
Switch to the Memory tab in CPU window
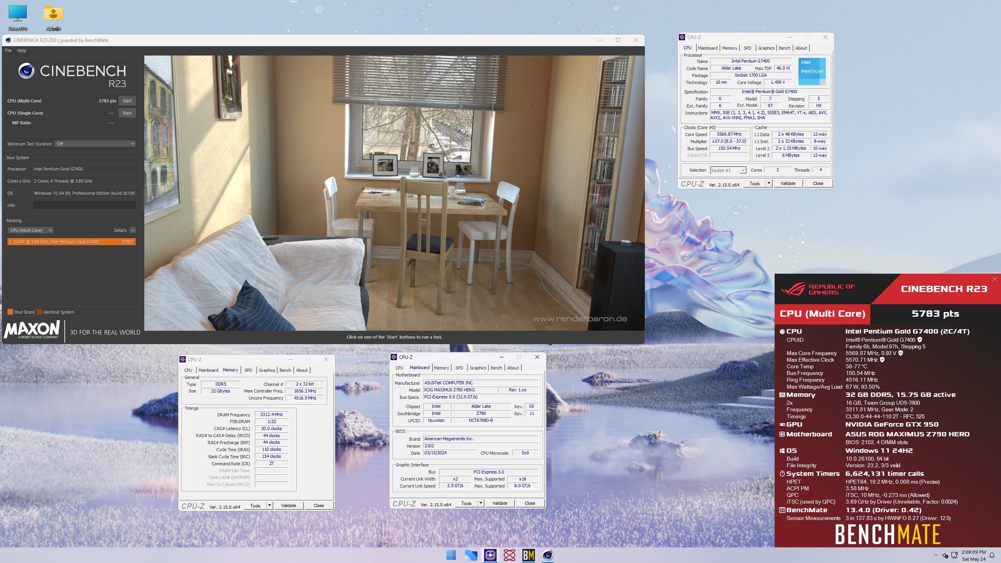(730, 48)
